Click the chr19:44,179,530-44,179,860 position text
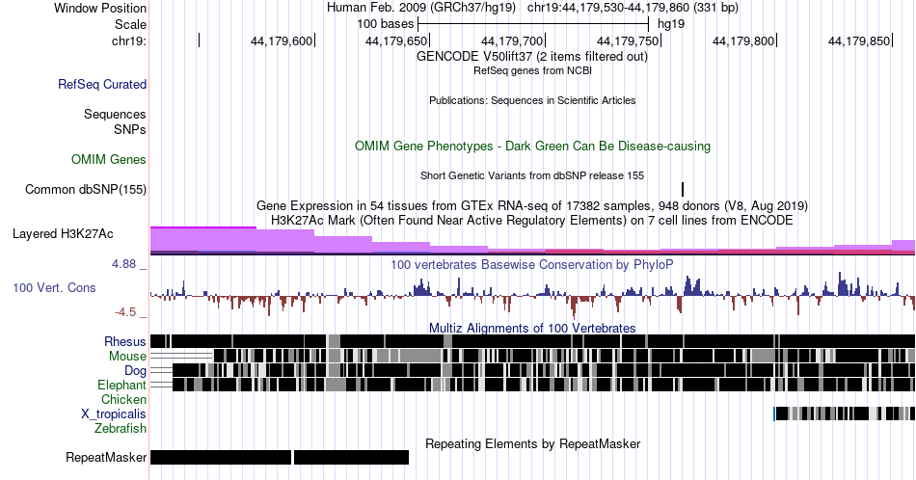This screenshot has height=480, width=916. click(633, 8)
